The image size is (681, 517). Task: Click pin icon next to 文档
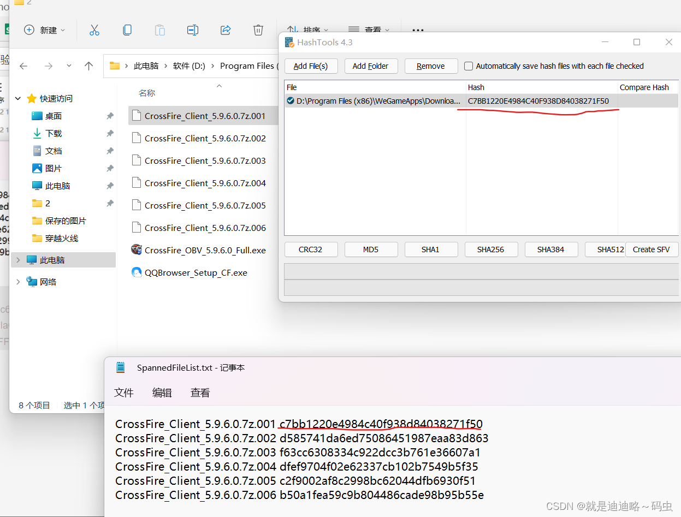click(x=110, y=151)
